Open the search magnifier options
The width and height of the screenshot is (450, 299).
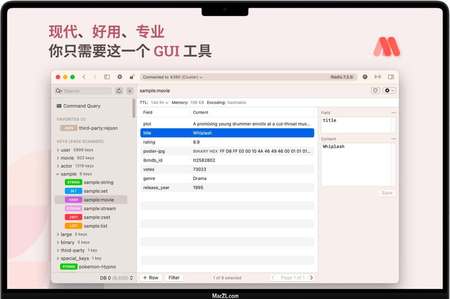[59, 91]
